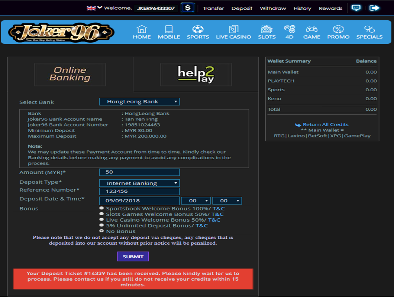Select Live Casino Welcome Bonus 50% option

101,219
